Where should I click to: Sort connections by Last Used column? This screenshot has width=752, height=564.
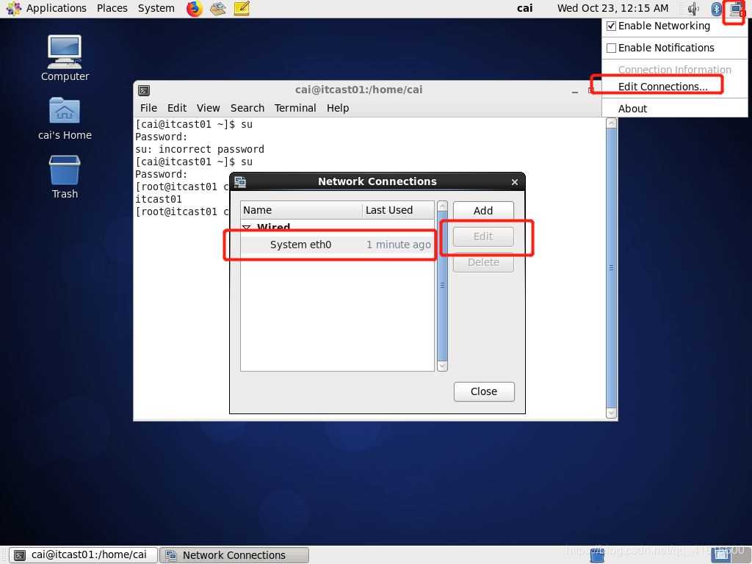point(397,210)
